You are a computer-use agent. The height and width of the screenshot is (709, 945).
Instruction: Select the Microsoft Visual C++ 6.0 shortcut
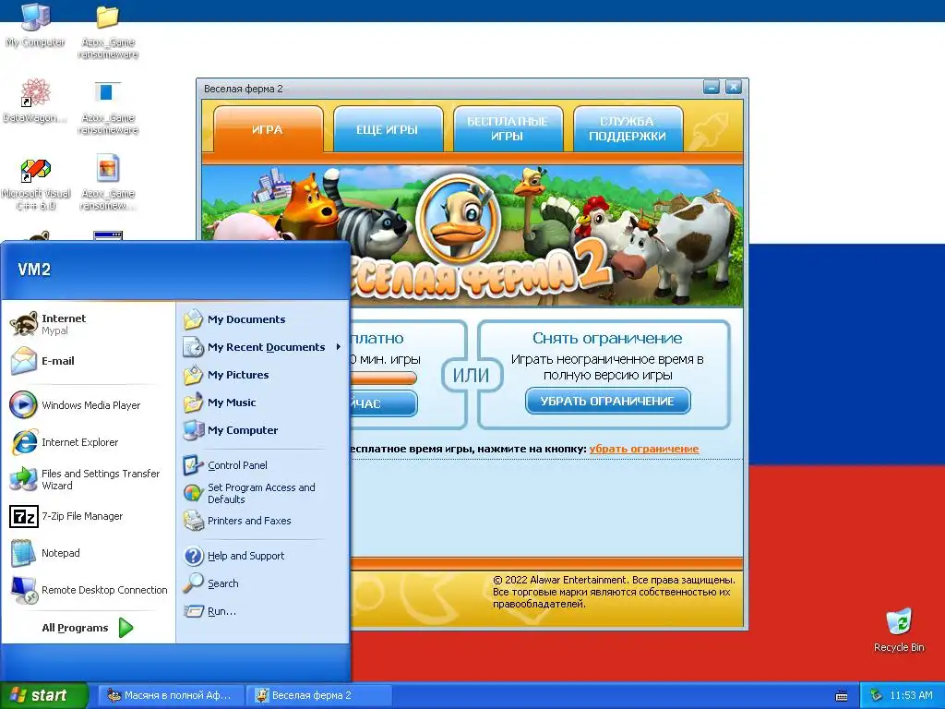tap(36, 184)
